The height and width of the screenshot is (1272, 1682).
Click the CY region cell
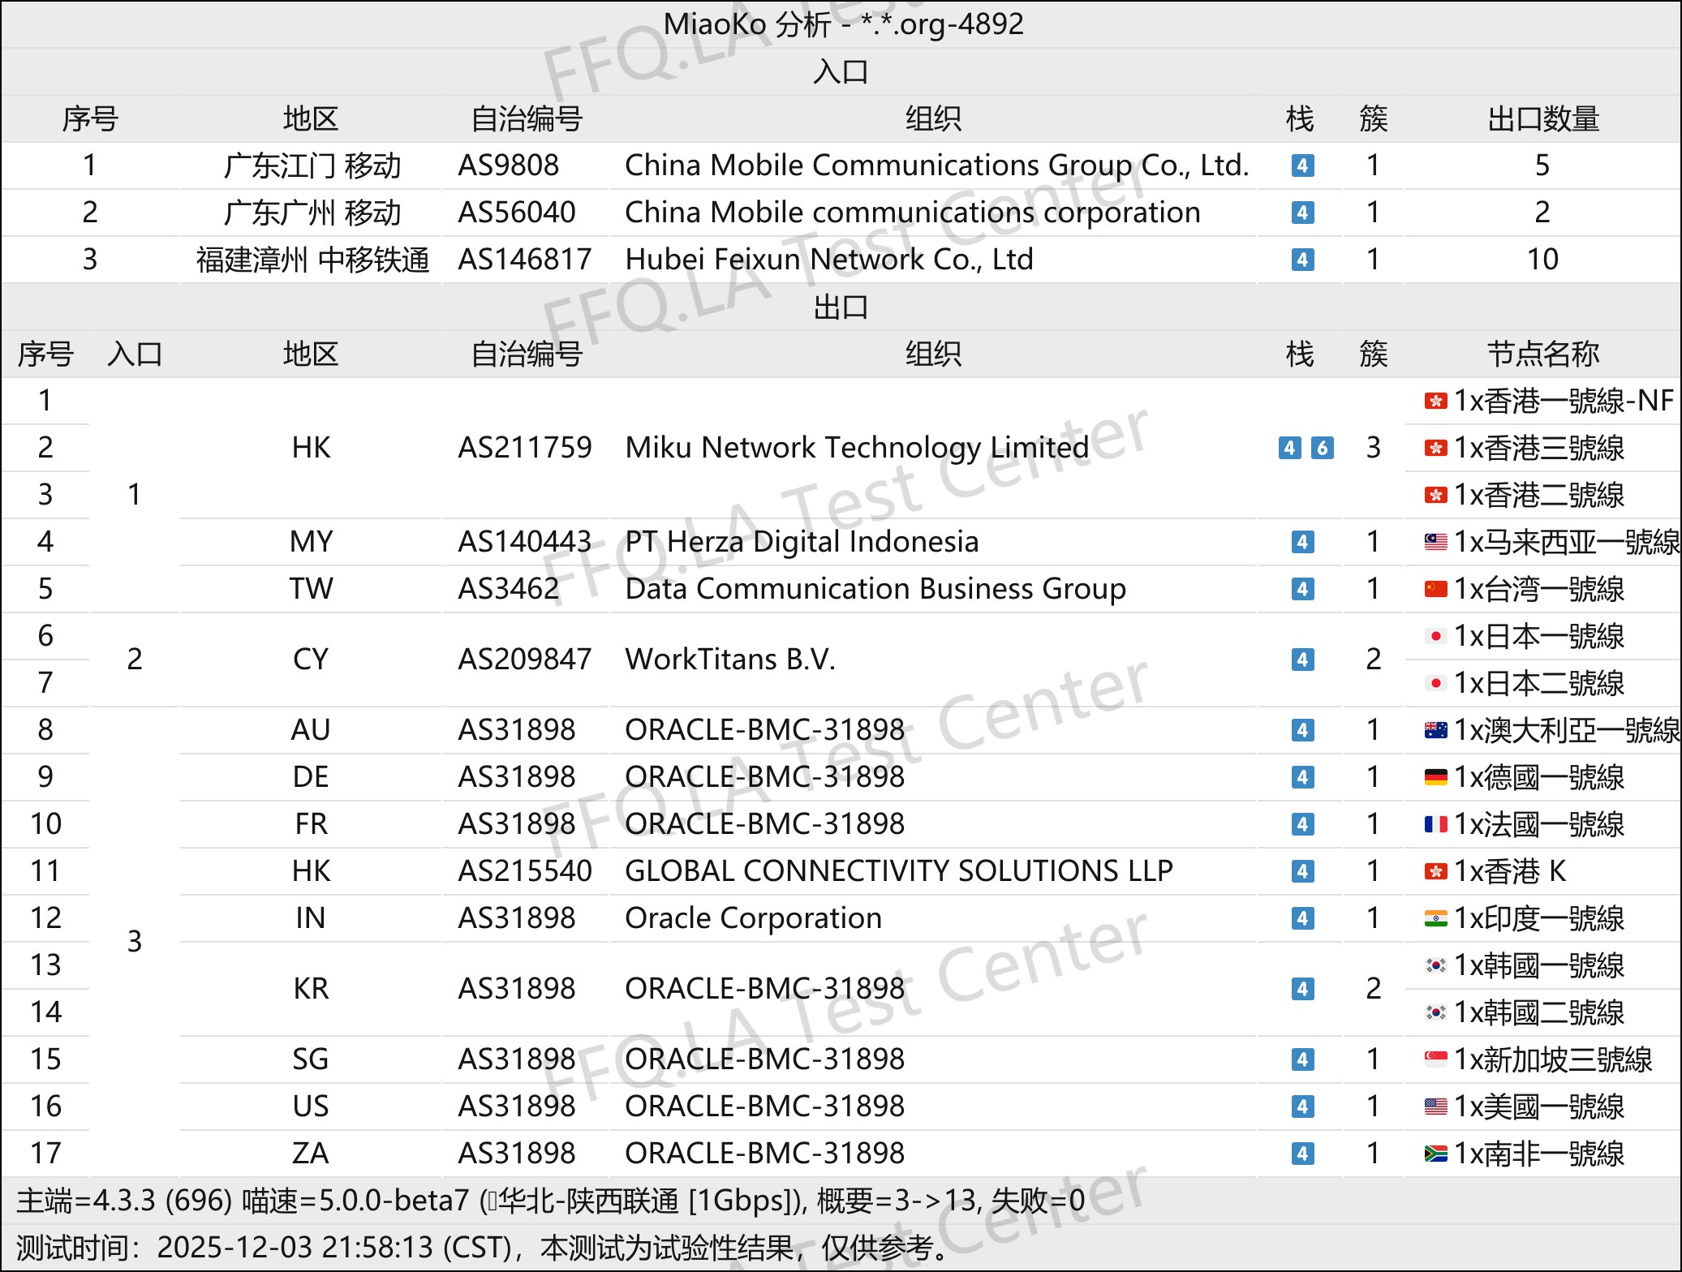[311, 660]
